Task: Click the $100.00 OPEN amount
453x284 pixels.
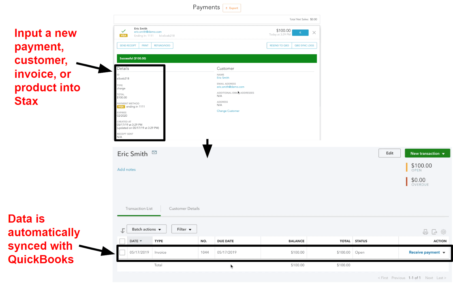Action: (x=421, y=166)
